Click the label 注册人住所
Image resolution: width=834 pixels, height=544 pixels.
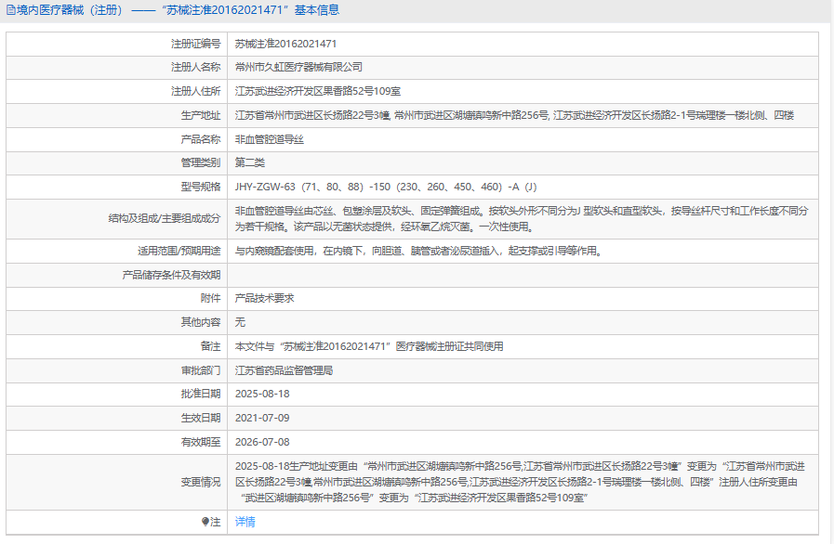196,91
